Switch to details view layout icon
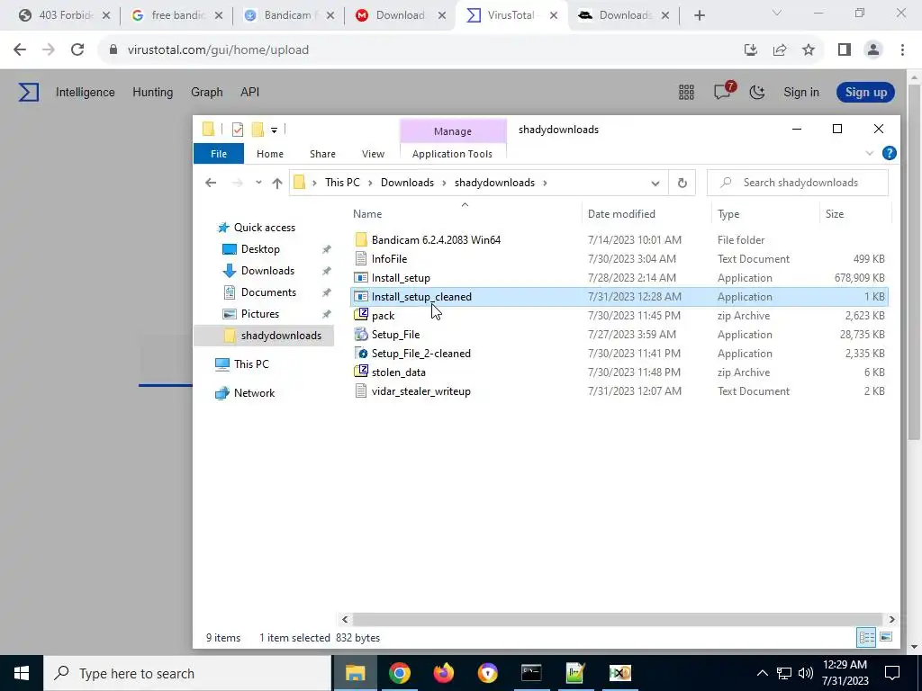This screenshot has height=691, width=922. click(x=866, y=638)
